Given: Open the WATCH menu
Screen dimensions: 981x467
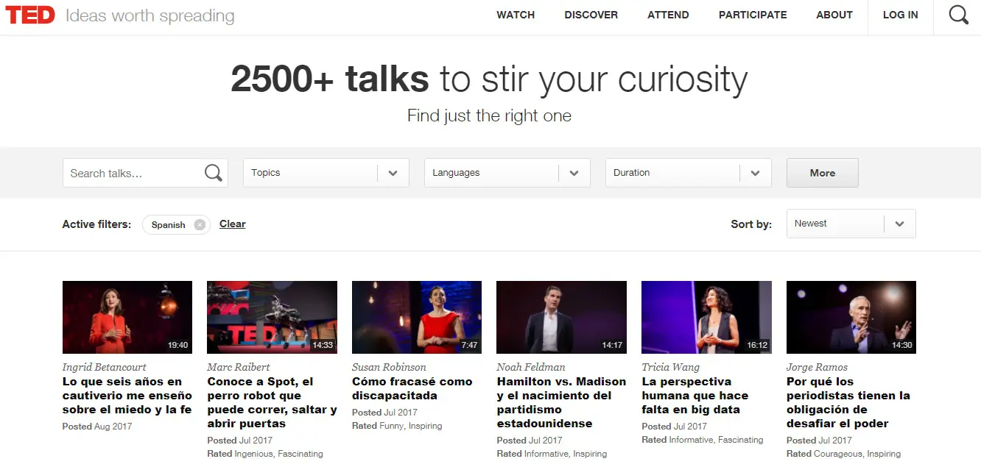Looking at the screenshot, I should tap(516, 15).
